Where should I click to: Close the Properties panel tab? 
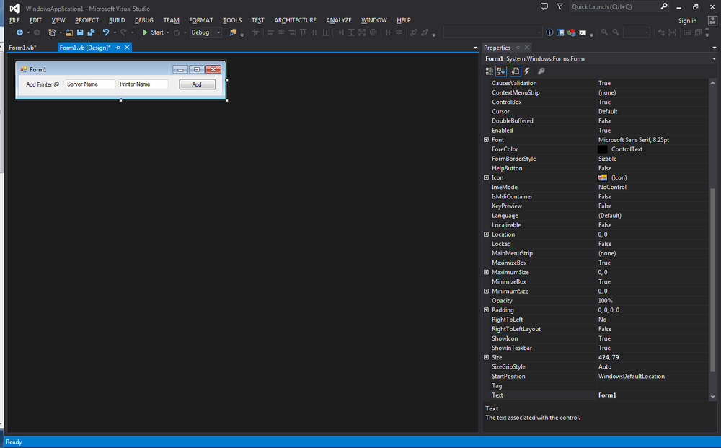pyautogui.click(x=527, y=48)
